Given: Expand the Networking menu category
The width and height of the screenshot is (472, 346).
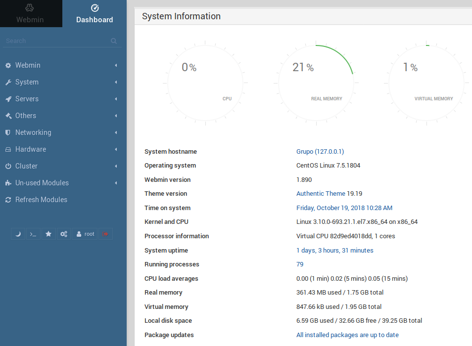Looking at the screenshot, I should point(33,132).
